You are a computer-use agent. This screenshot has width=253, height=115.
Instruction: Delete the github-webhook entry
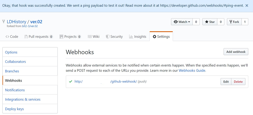coord(238,82)
